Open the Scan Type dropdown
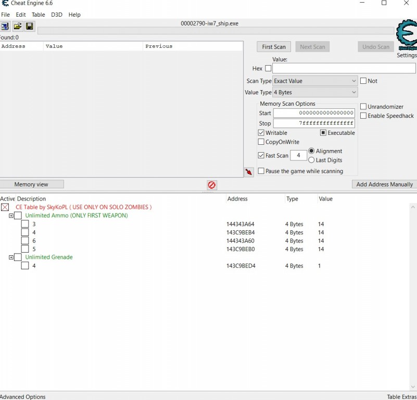Image resolution: width=417 pixels, height=400 pixels. [x=315, y=81]
